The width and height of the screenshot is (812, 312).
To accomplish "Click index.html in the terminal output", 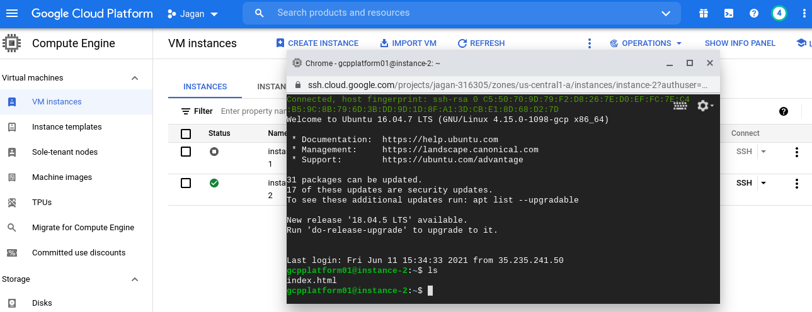I will pyautogui.click(x=312, y=281).
